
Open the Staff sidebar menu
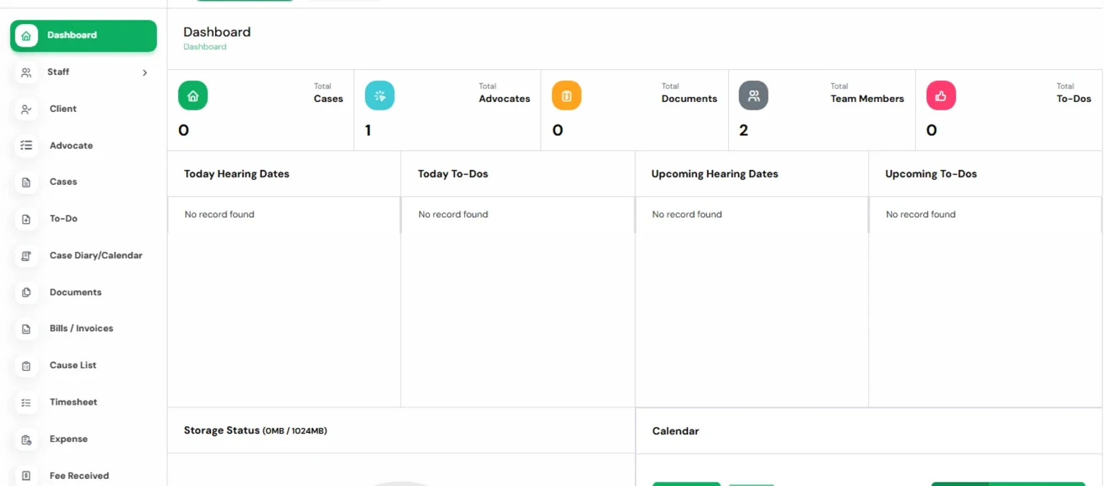click(84, 72)
